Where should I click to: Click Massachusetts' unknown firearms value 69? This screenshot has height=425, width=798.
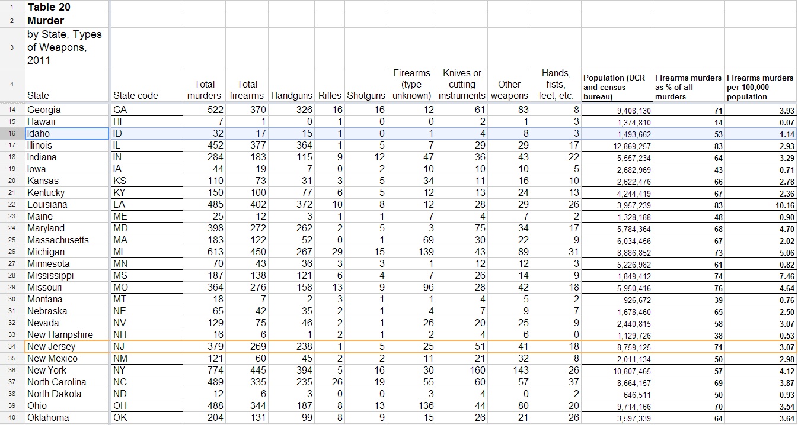click(411, 240)
